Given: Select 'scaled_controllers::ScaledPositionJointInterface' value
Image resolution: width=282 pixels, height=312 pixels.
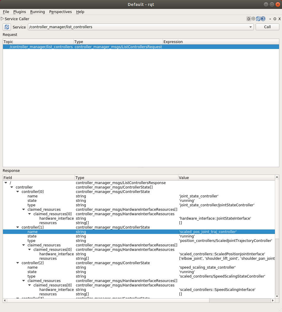Looking at the screenshot, I should (222, 254).
